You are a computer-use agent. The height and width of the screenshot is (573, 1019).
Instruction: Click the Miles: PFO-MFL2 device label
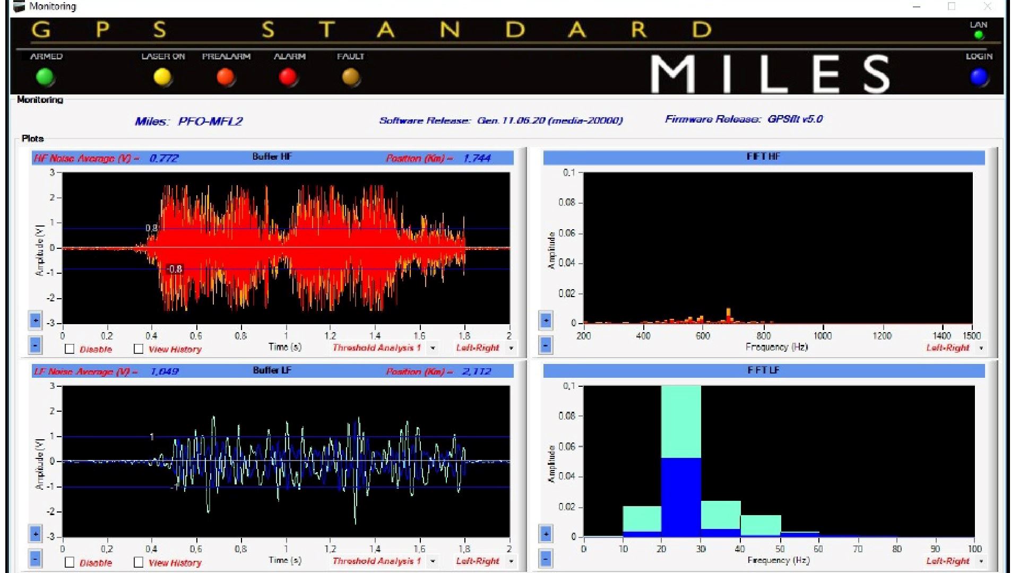(x=188, y=121)
